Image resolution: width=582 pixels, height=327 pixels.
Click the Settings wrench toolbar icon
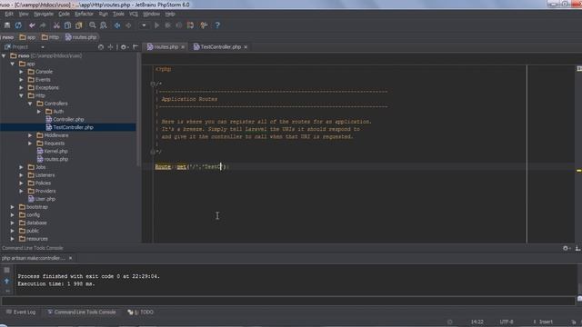(x=204, y=25)
